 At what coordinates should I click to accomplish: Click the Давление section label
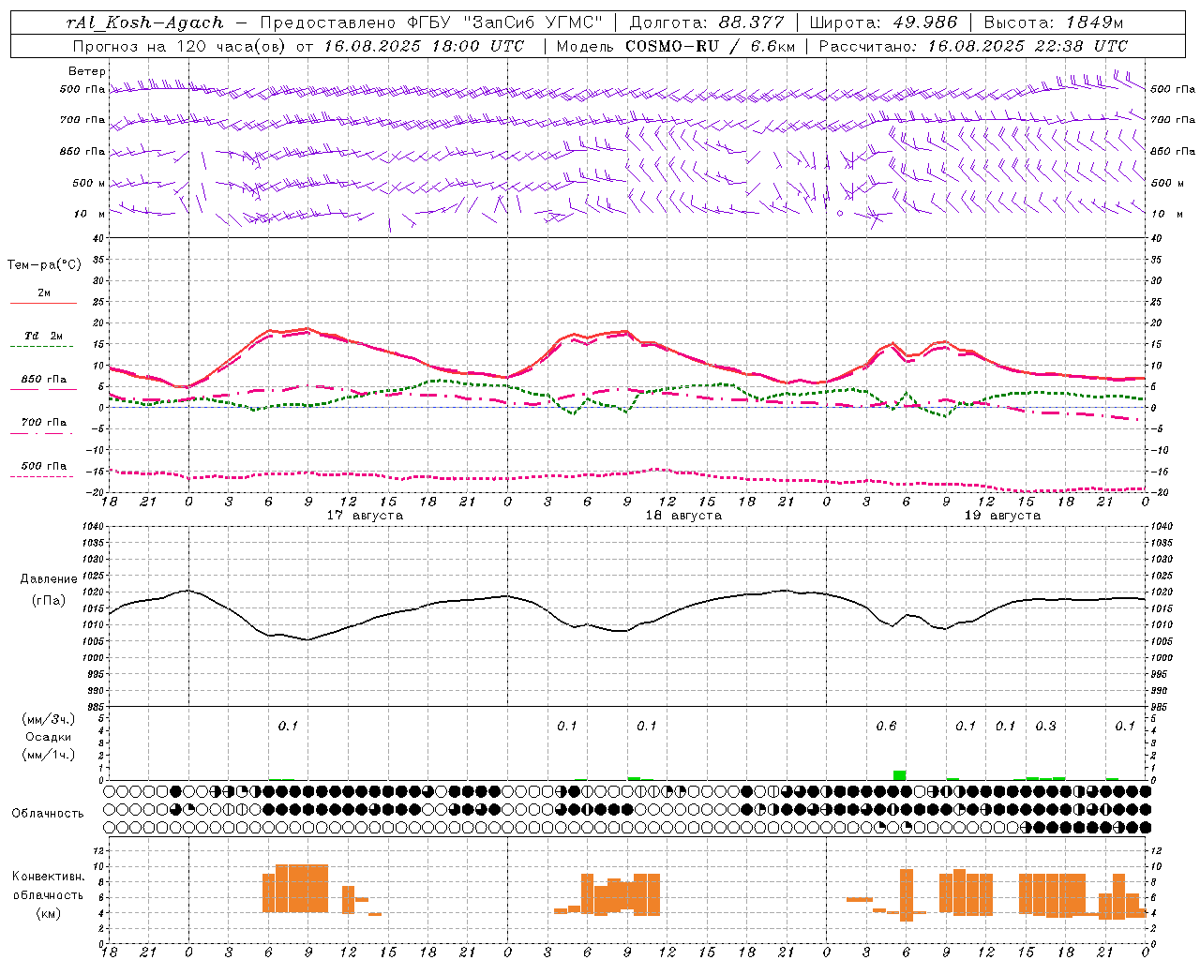click(x=49, y=578)
